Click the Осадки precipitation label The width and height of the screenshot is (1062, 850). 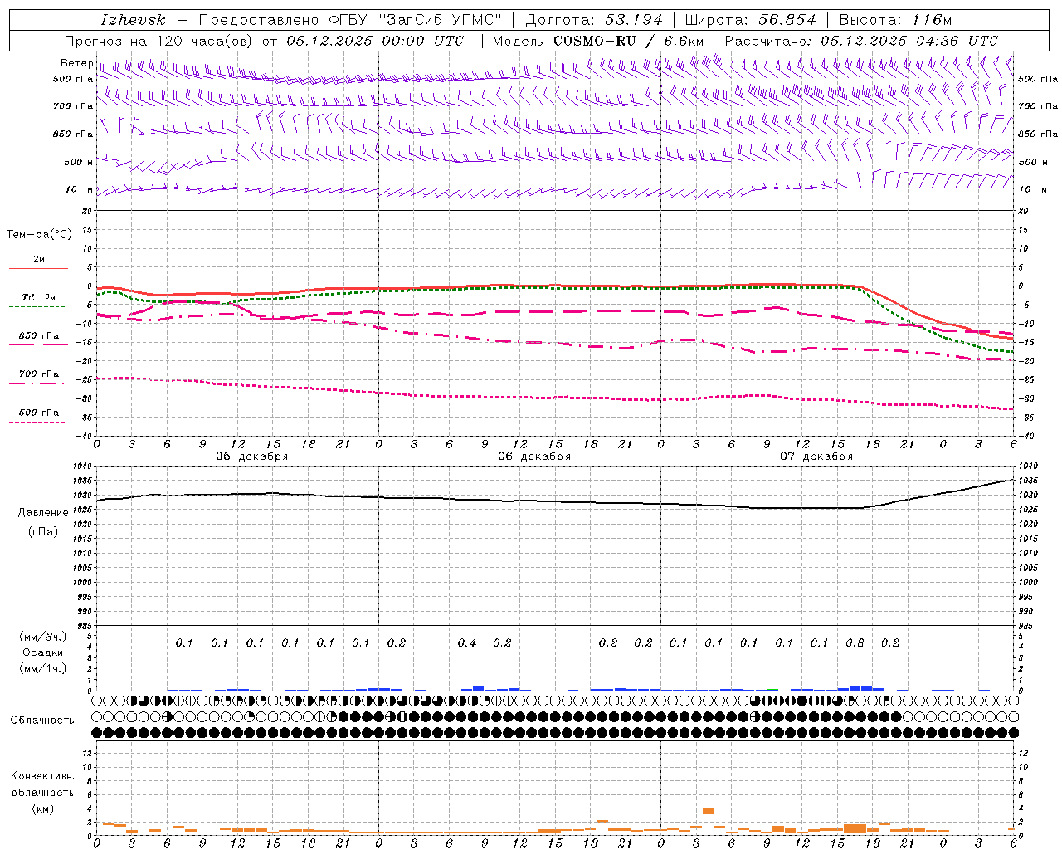(x=43, y=652)
